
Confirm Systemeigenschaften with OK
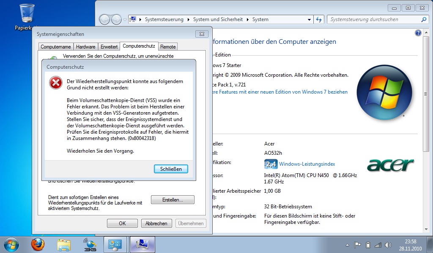click(122, 223)
